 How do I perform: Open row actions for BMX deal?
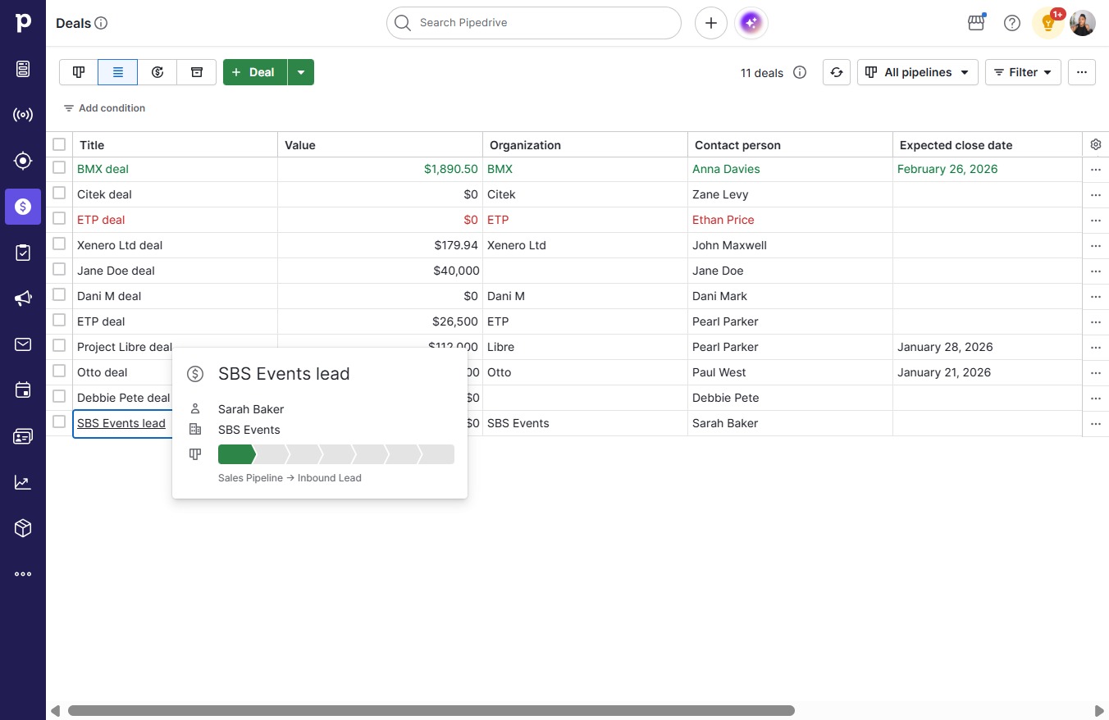1095,170
